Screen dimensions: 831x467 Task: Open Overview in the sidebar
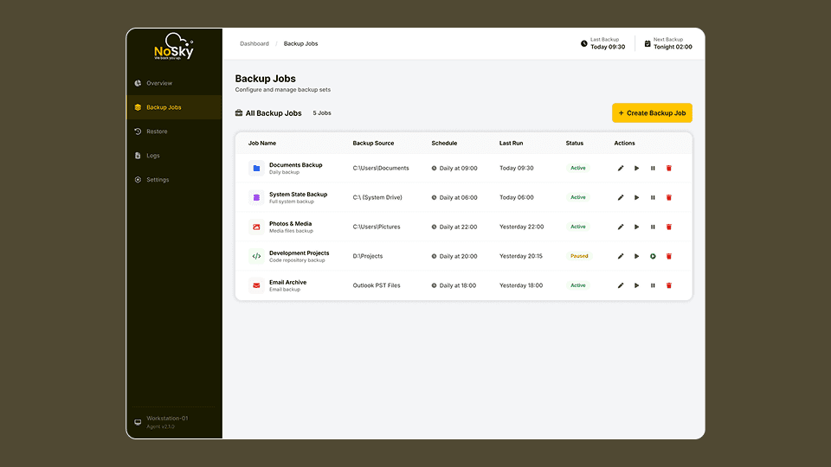[x=158, y=83]
